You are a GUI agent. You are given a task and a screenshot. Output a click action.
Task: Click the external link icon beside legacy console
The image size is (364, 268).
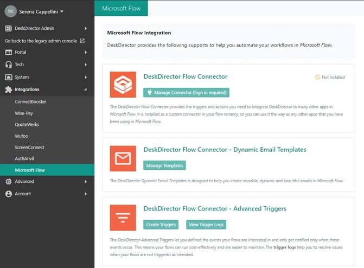tap(82, 41)
